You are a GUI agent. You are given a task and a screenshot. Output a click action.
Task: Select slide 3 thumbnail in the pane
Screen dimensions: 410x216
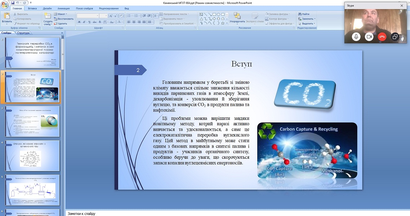click(x=33, y=121)
